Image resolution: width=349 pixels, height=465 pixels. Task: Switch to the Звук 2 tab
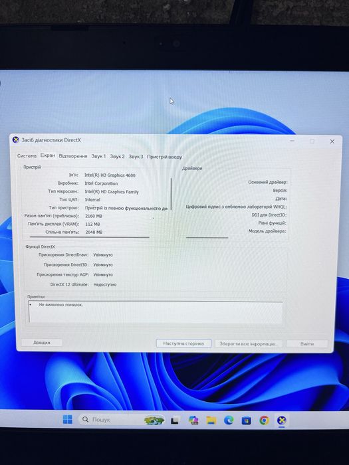(x=117, y=156)
